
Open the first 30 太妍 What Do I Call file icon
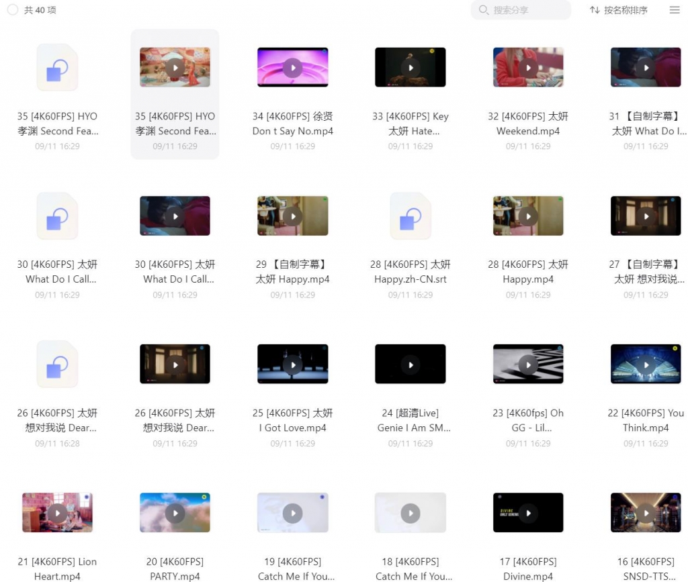(x=58, y=216)
